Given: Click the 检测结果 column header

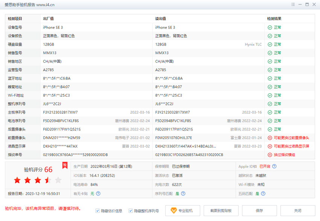Looking at the screenshot, I should (x=274, y=19).
